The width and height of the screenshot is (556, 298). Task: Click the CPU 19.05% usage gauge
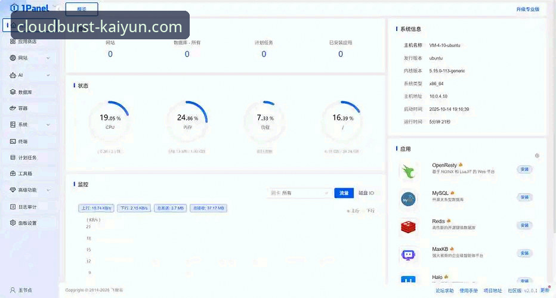[110, 122]
